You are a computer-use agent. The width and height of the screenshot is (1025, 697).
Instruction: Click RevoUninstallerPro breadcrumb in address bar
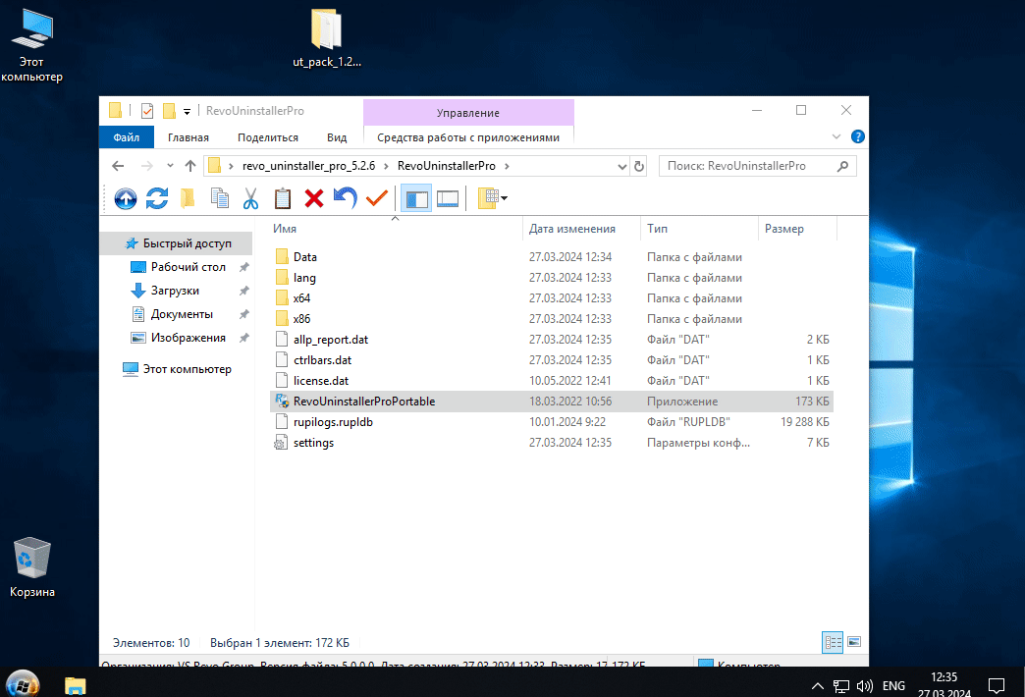tap(447, 166)
